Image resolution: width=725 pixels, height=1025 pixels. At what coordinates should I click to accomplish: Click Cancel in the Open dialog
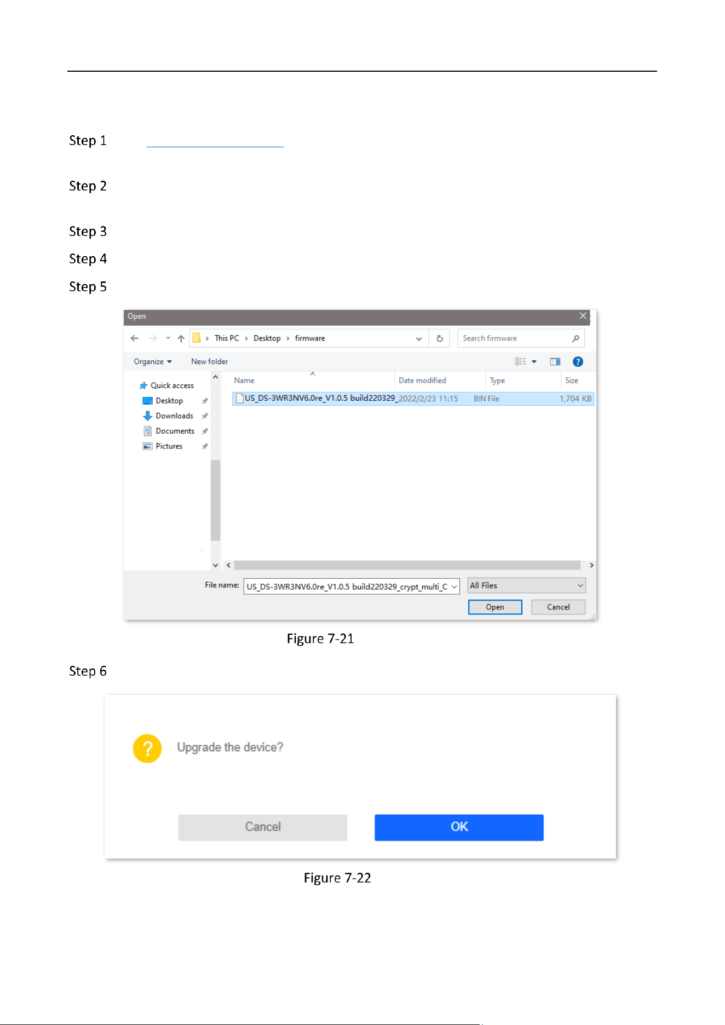point(558,607)
